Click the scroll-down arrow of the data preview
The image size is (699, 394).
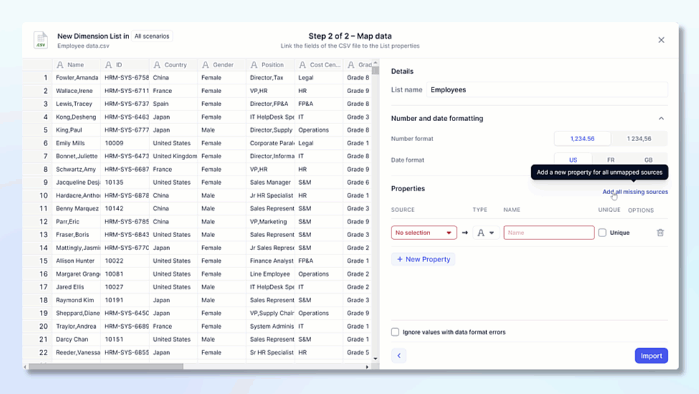[376, 358]
